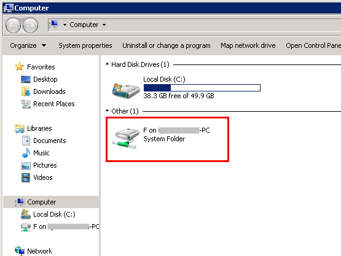Image resolution: width=341 pixels, height=256 pixels.
Task: Click the Forward navigation arrow button
Action: (x=31, y=25)
